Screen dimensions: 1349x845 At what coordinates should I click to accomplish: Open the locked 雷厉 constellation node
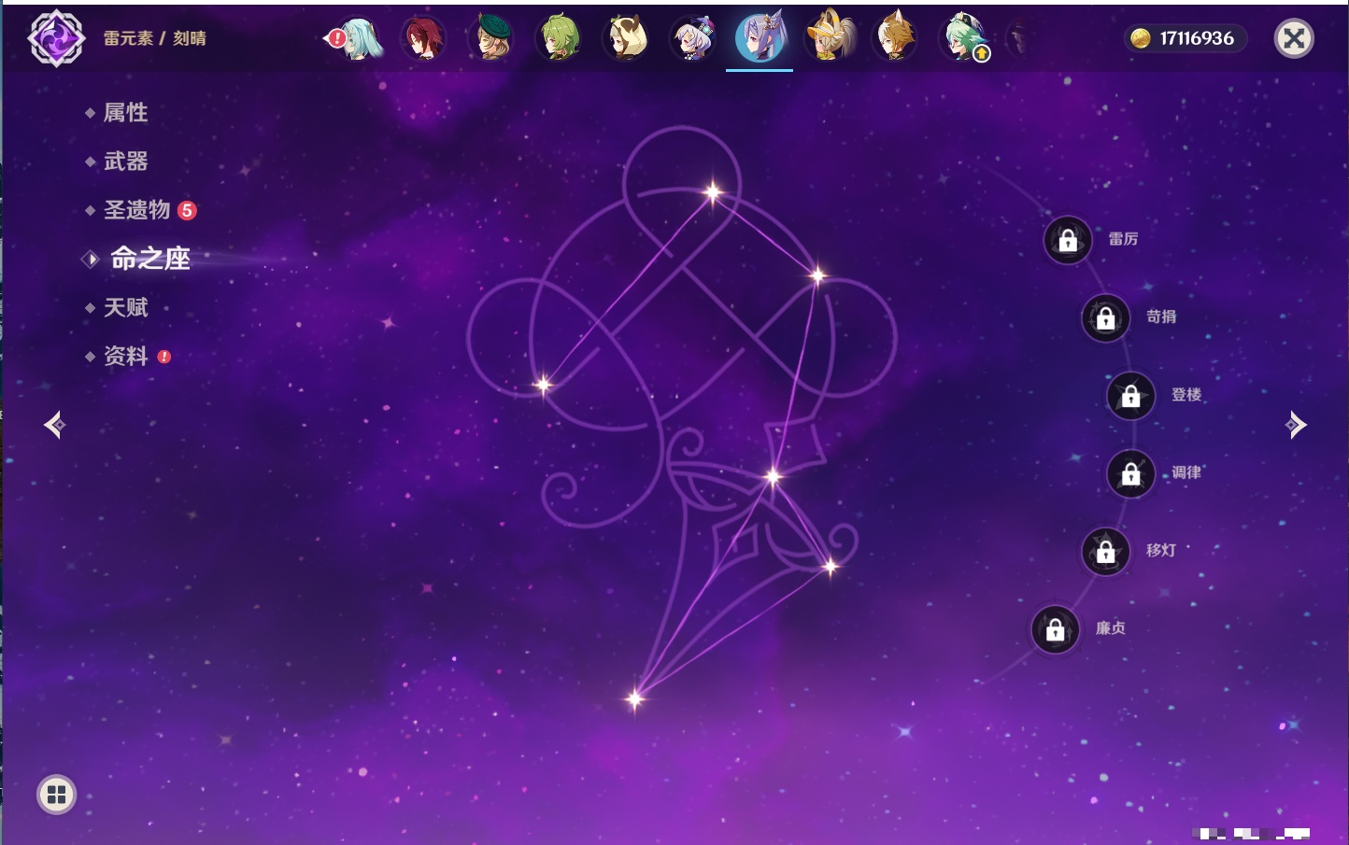click(x=1068, y=240)
